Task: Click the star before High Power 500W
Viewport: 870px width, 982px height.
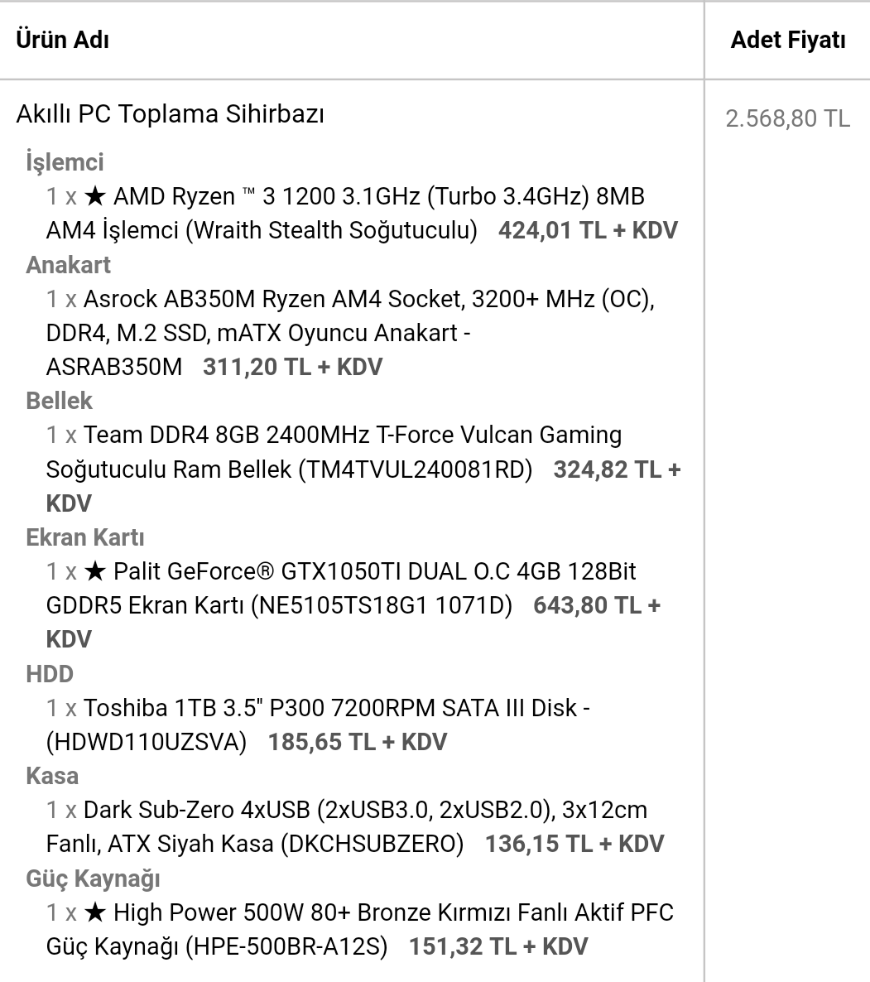Action: [95, 912]
